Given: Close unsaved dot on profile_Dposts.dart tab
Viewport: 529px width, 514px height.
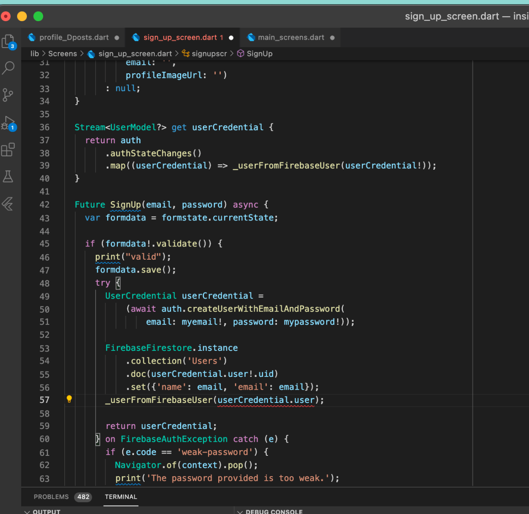Looking at the screenshot, I should point(117,38).
